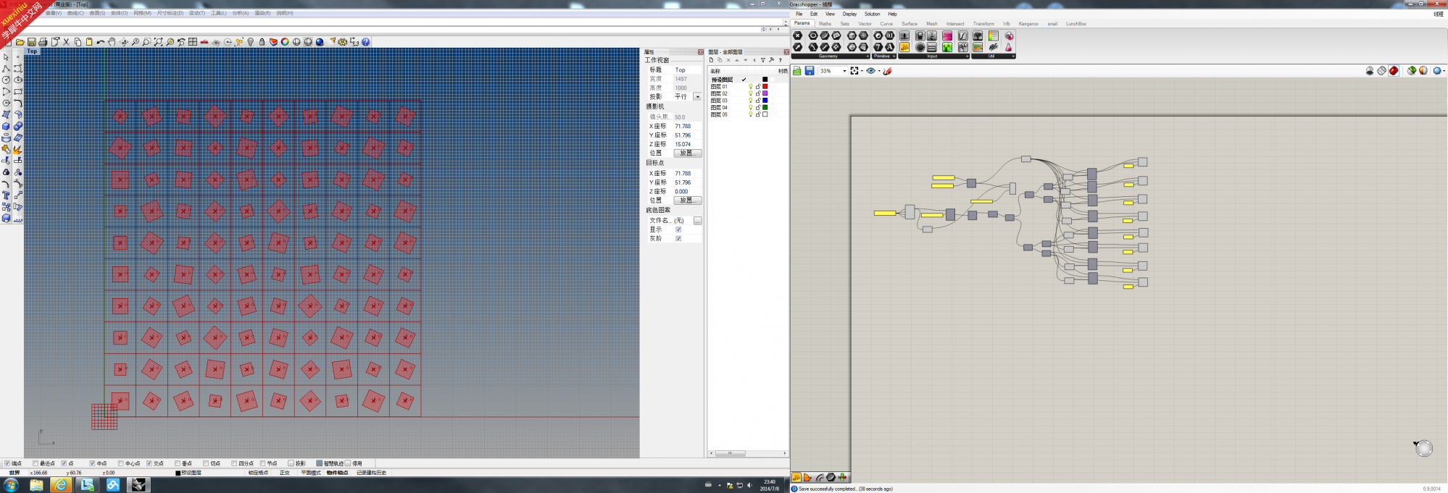Click the Grasshopper red preview icon

(1394, 71)
